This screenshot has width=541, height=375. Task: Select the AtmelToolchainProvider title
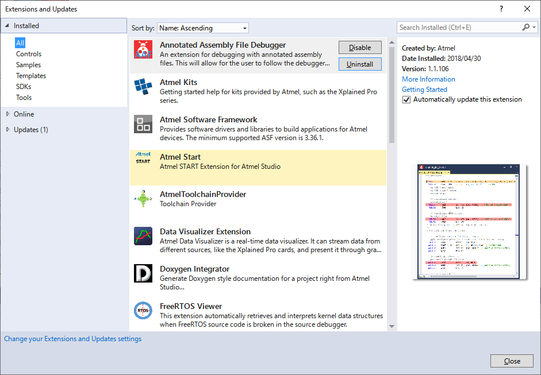coord(203,195)
